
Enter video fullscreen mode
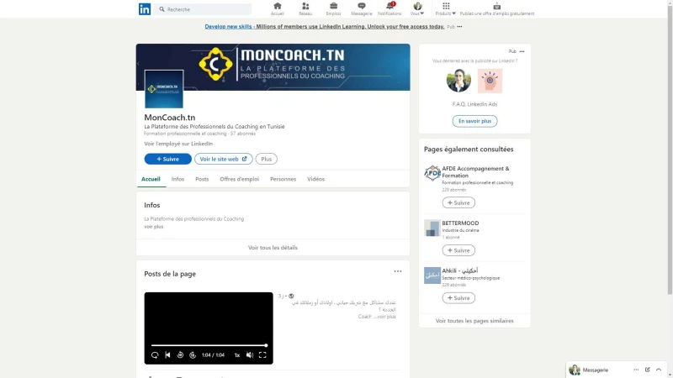pos(262,354)
